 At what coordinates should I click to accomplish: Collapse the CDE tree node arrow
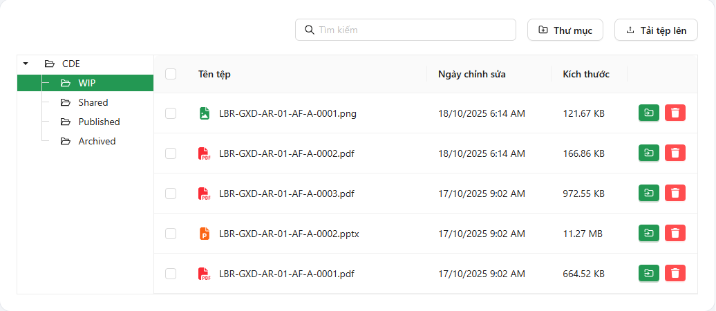26,64
